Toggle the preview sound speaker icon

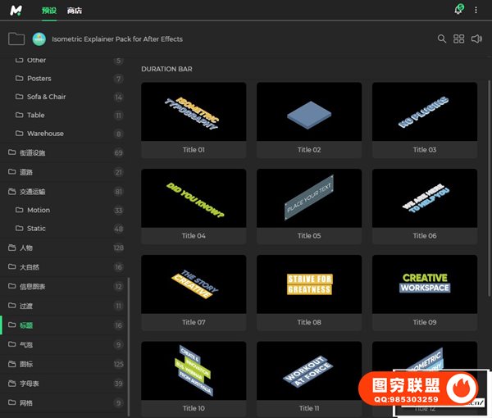(x=477, y=39)
